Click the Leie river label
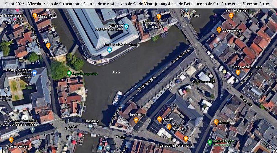The image size is (277, 153). click(116, 72)
